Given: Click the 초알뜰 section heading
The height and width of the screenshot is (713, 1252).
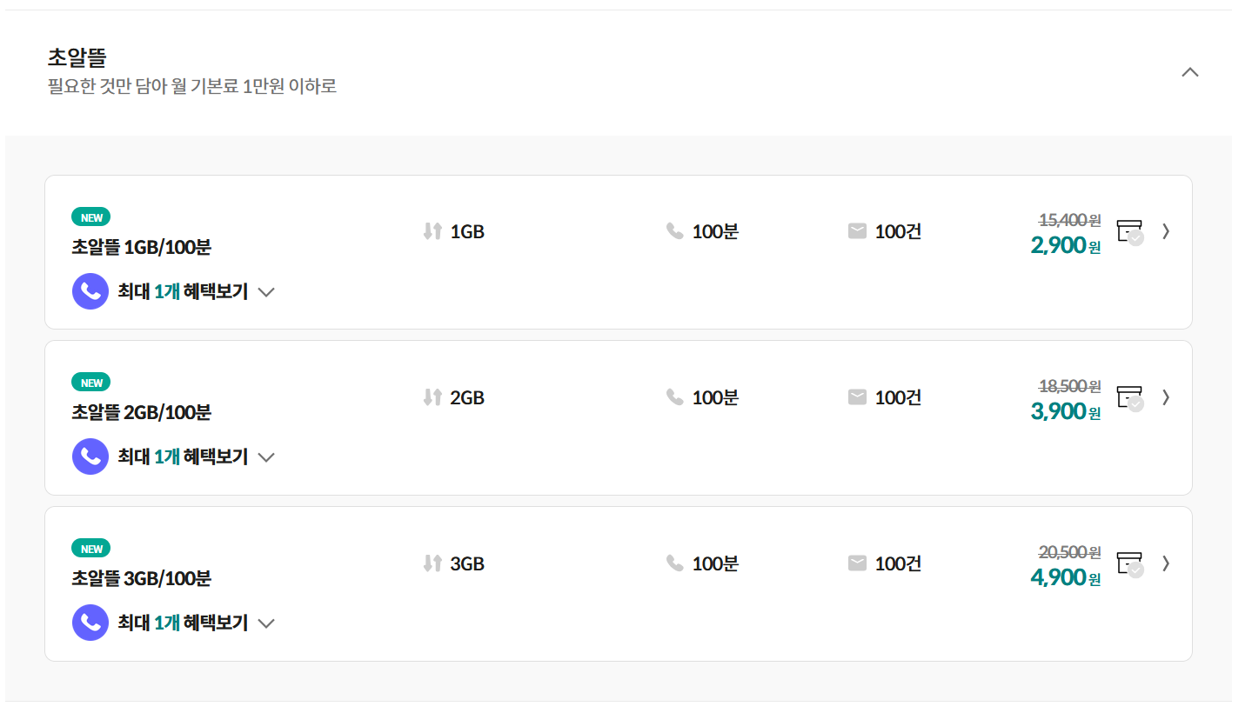Looking at the screenshot, I should pyautogui.click(x=77, y=58).
